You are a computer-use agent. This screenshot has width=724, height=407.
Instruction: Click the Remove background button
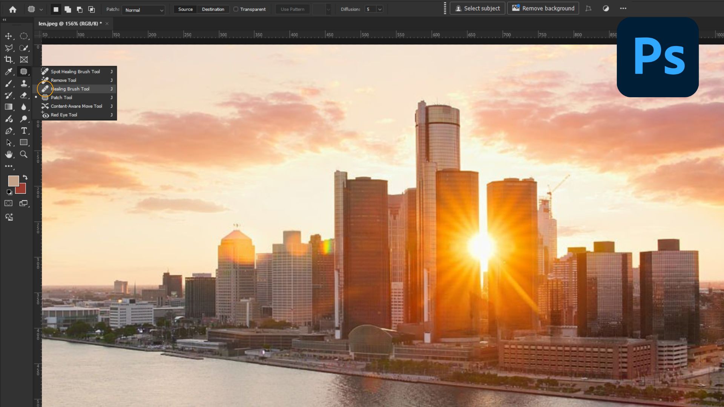pos(543,8)
